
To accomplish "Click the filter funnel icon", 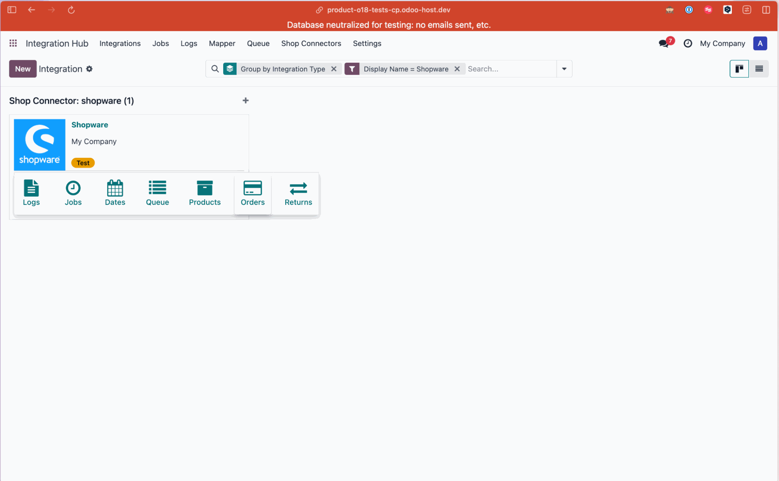I will [352, 69].
